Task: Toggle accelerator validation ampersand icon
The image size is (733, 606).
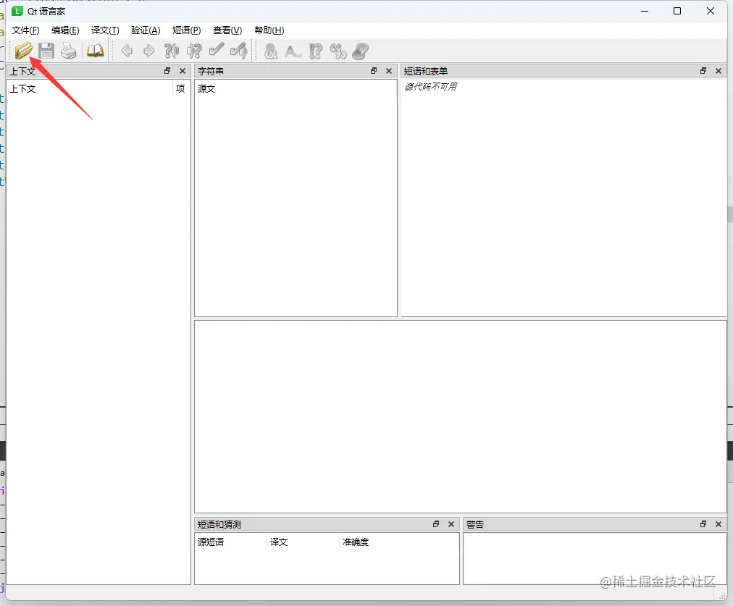Action: tap(271, 51)
